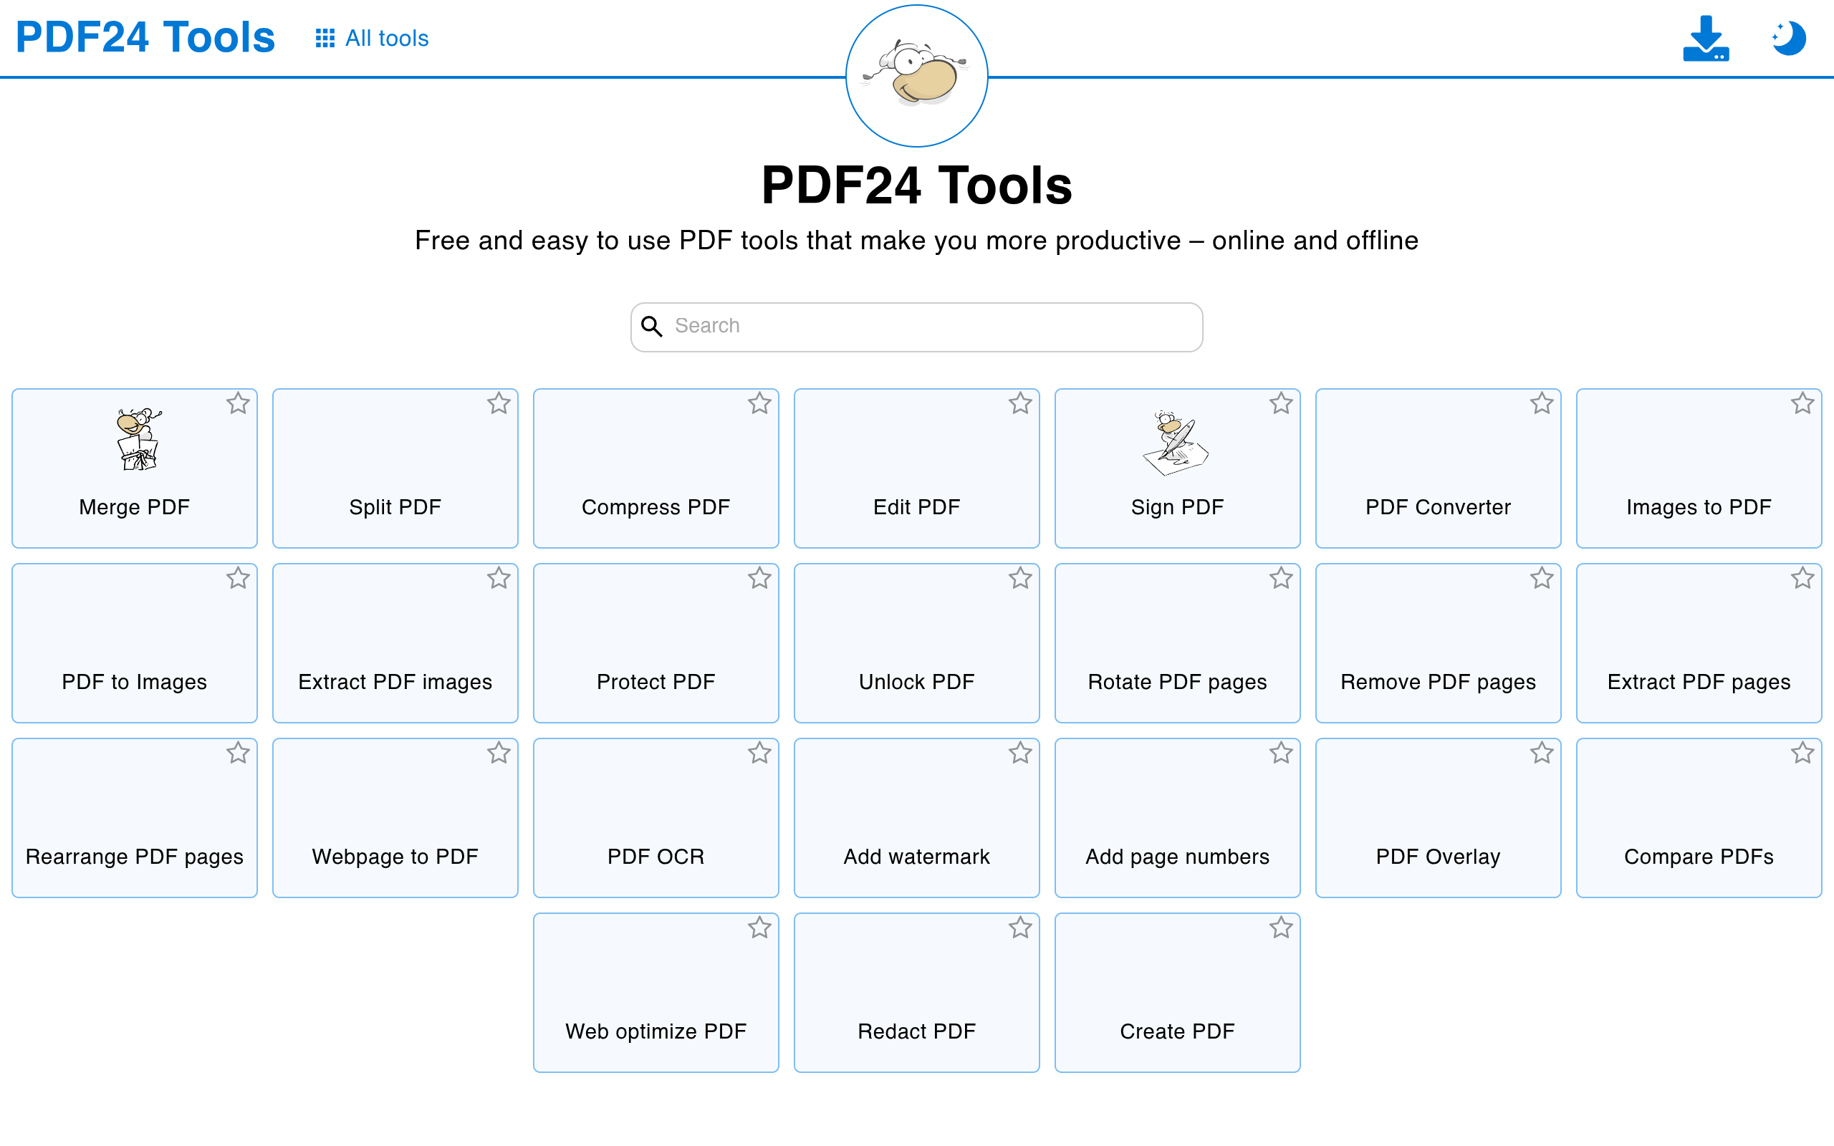Star the Extract PDF pages tile
Image resolution: width=1834 pixels, height=1146 pixels.
(x=1802, y=578)
